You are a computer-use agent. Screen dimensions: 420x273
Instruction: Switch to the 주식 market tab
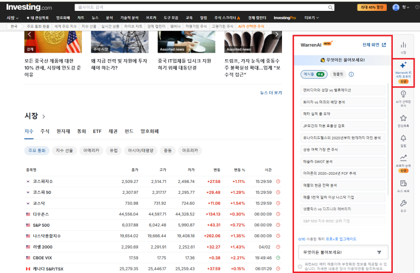[x=45, y=131]
